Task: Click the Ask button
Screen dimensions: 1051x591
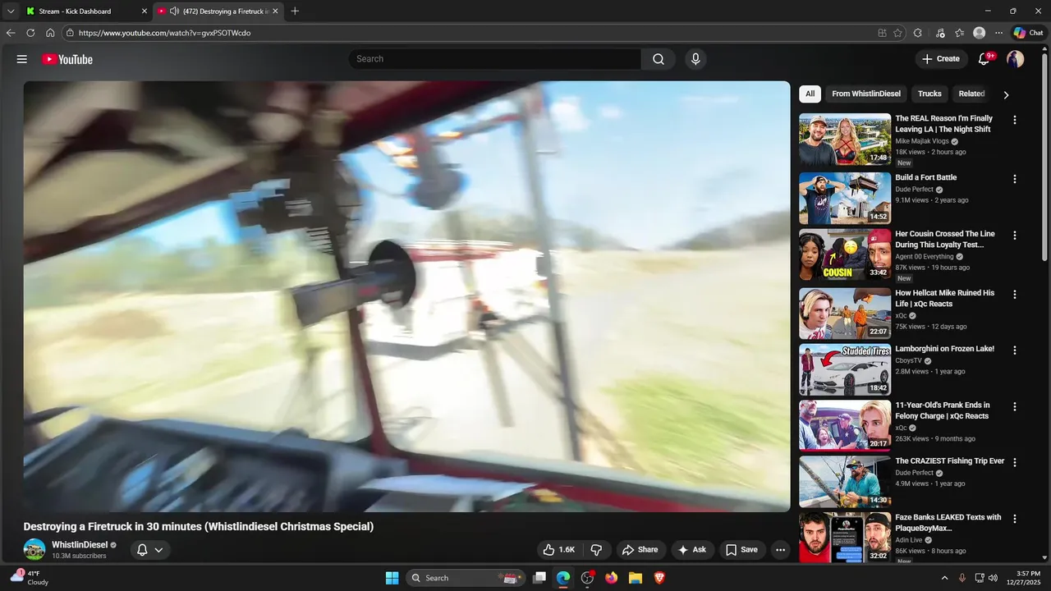Action: pos(691,550)
